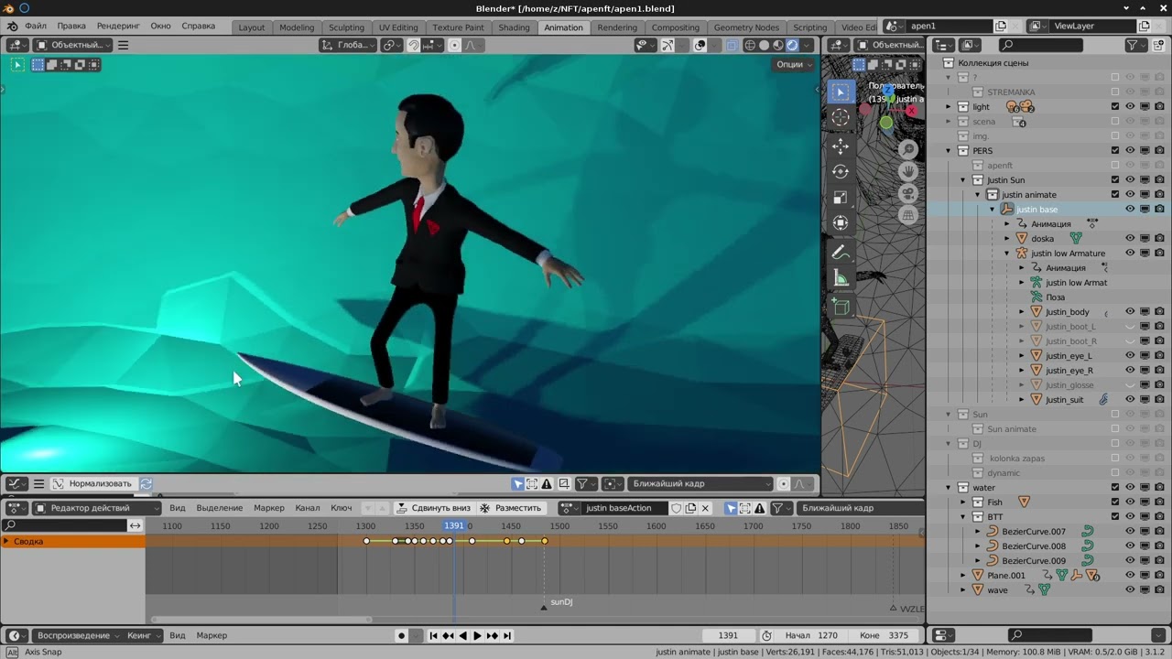
Task: Duplicate the justin baseAction datablock
Action: coord(690,508)
